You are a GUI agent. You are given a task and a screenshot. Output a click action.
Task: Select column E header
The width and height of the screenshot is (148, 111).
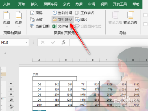point(93,60)
